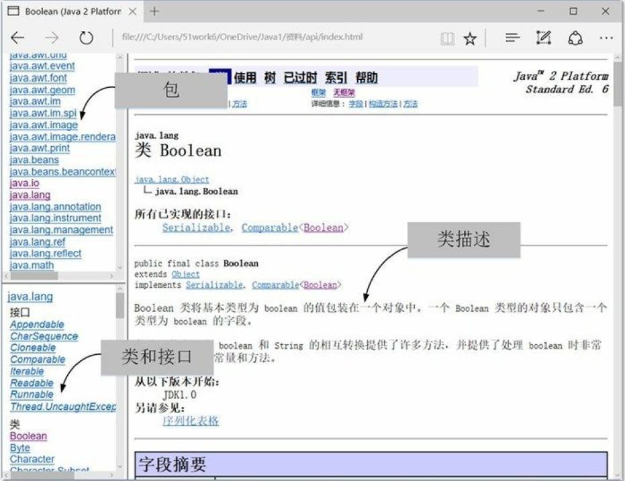Open java.lang heading link in class list pane
The height and width of the screenshot is (481, 625).
click(x=30, y=297)
